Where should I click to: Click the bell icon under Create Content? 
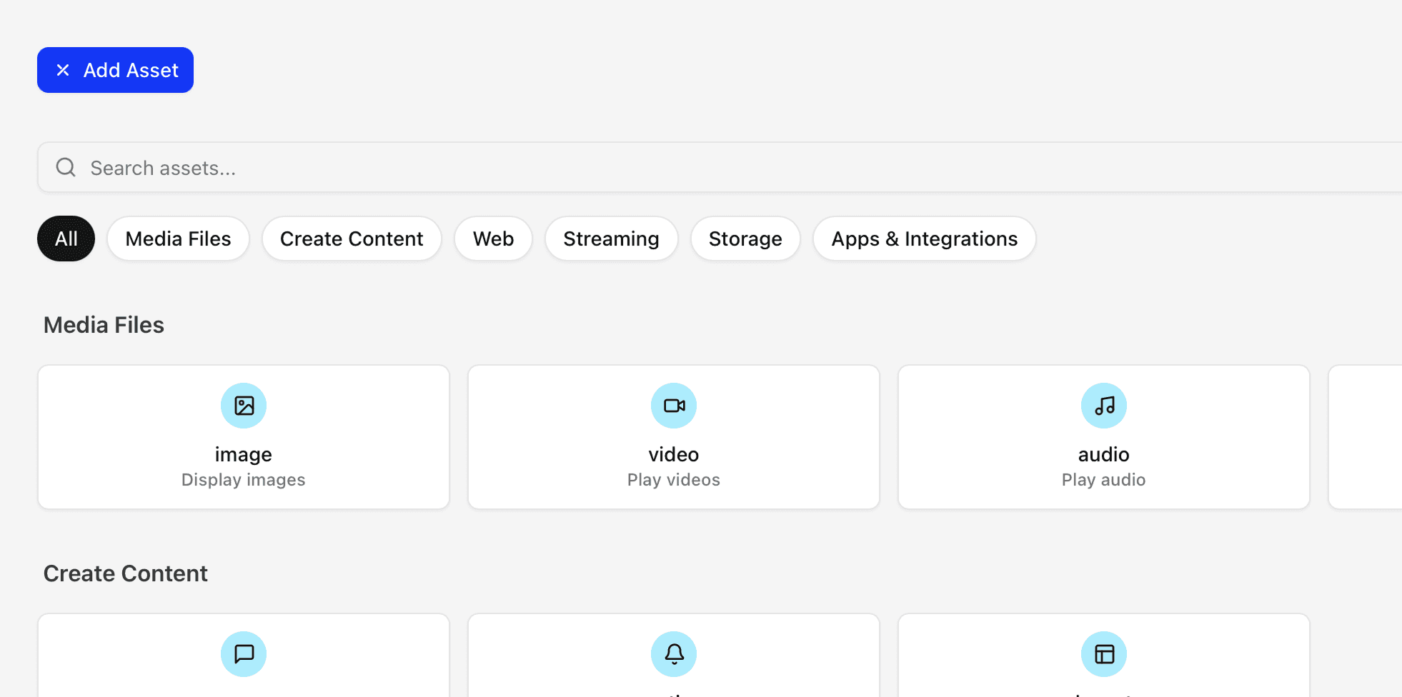(x=674, y=654)
